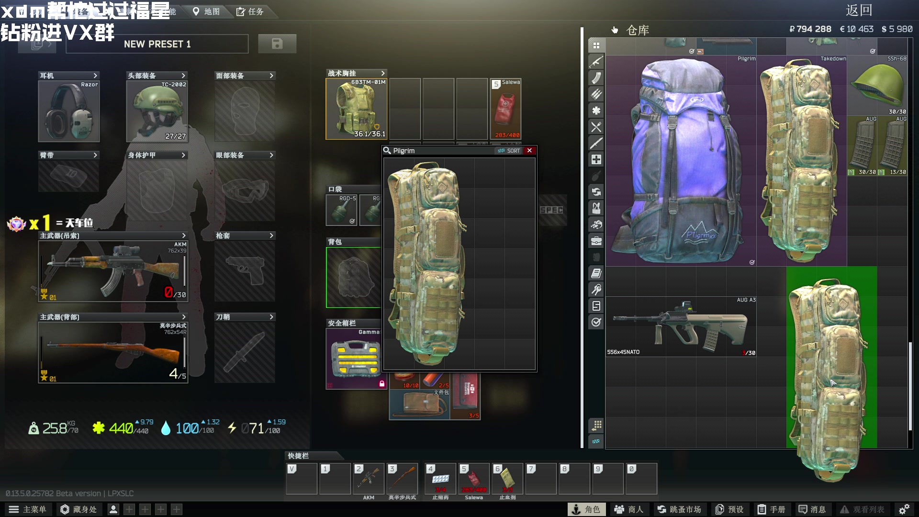
Task: Filter the stash by melee knives
Action: (596, 143)
